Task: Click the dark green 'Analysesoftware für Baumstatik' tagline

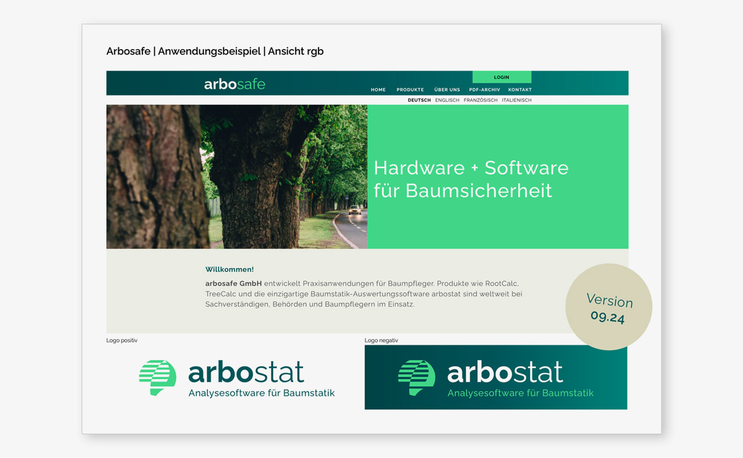Action: (x=262, y=393)
